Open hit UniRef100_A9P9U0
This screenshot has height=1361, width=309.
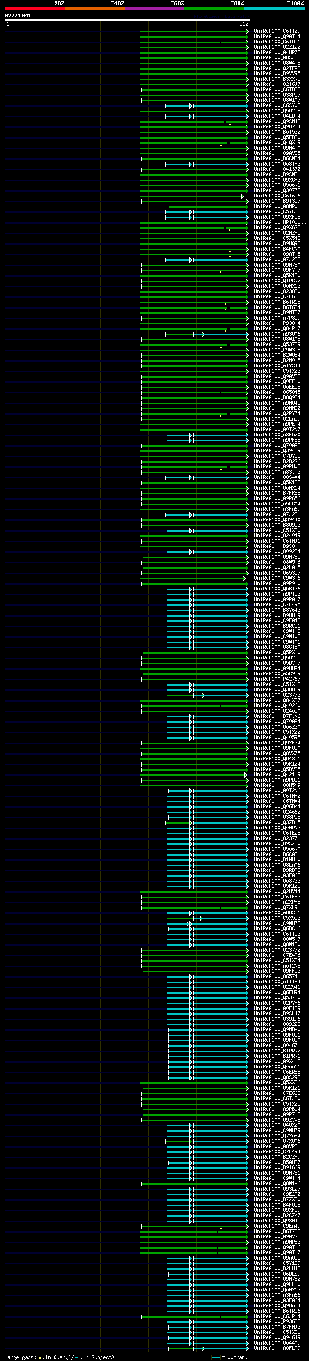(x=277, y=584)
